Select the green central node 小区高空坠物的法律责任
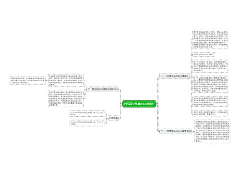The height and width of the screenshot is (173, 240). [139, 104]
